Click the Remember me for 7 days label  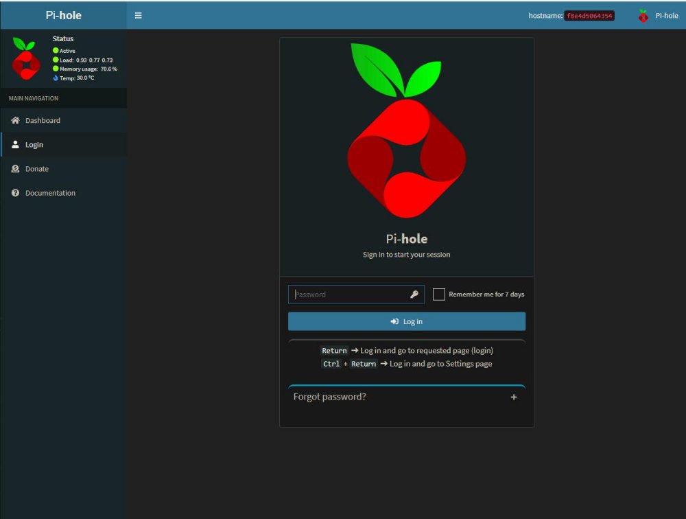pyautogui.click(x=486, y=295)
